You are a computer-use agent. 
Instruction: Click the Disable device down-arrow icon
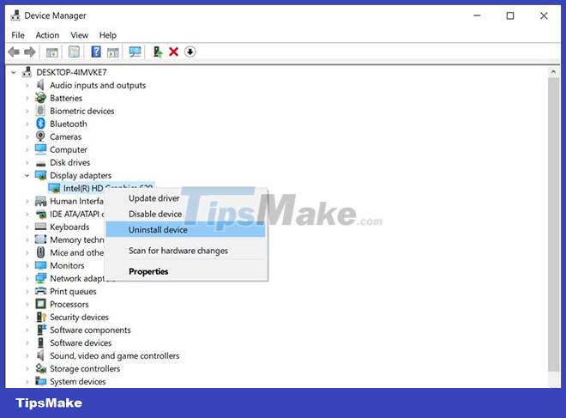pos(190,52)
